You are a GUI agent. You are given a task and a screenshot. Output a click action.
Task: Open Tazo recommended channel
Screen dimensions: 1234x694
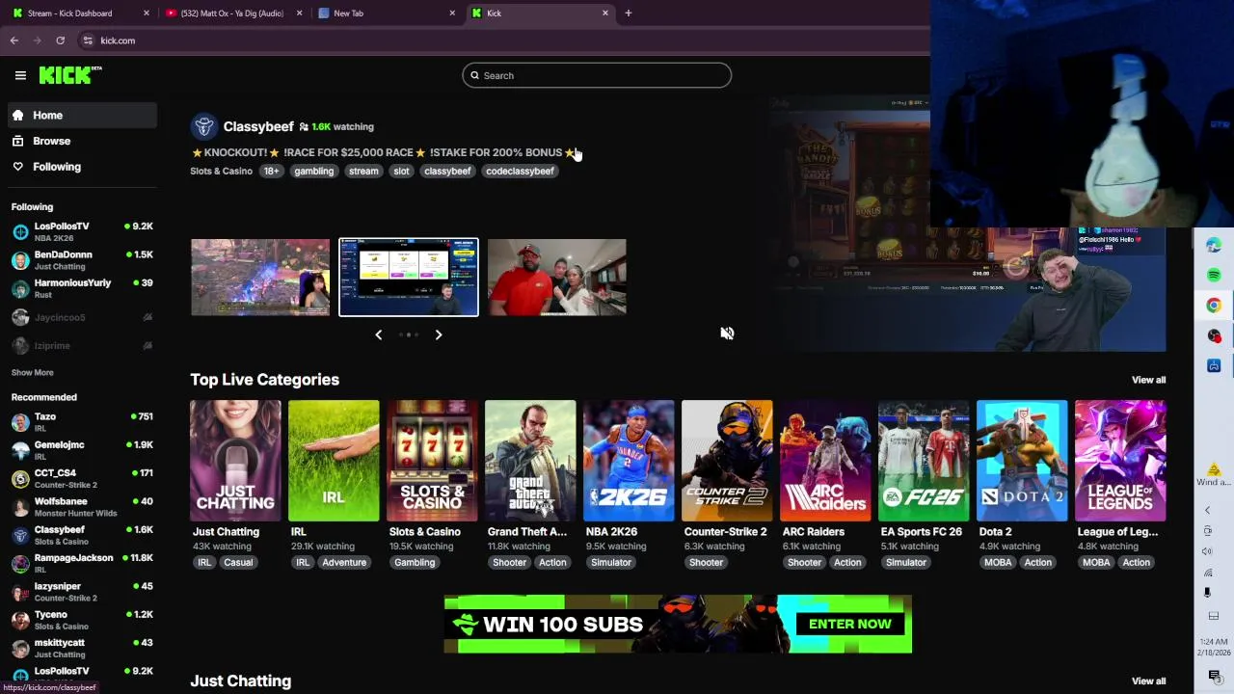pyautogui.click(x=82, y=422)
